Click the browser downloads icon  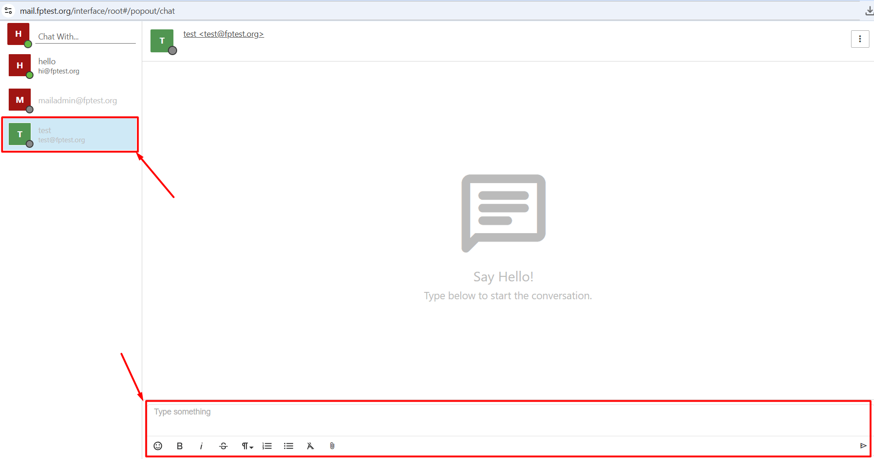click(x=869, y=11)
